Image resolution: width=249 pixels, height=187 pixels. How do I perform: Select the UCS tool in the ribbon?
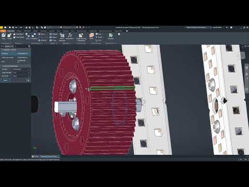point(99,41)
